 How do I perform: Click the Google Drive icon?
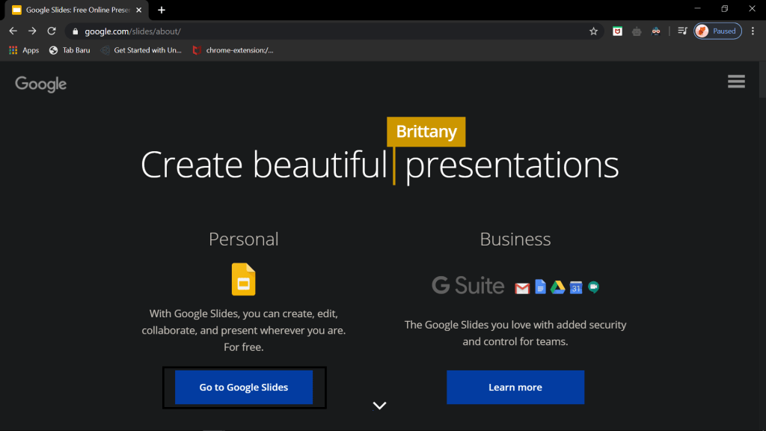tap(558, 287)
